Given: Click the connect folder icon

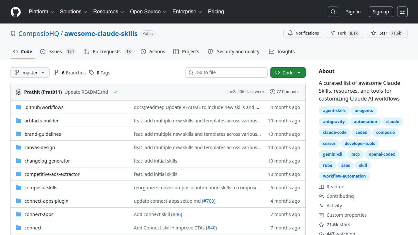Looking at the screenshot, I should pos(19,228).
